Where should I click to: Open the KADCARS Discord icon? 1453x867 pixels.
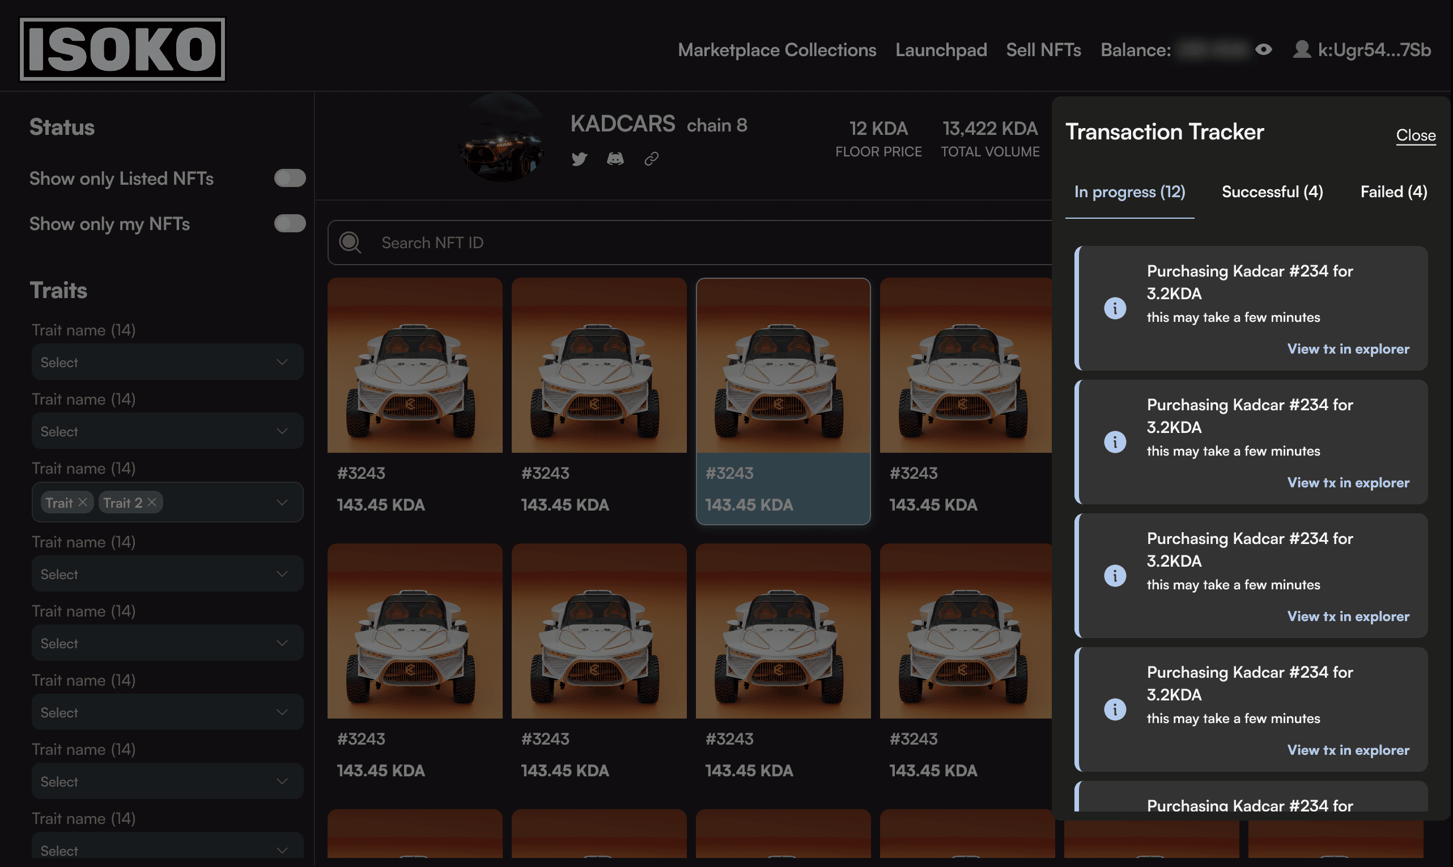pyautogui.click(x=615, y=159)
